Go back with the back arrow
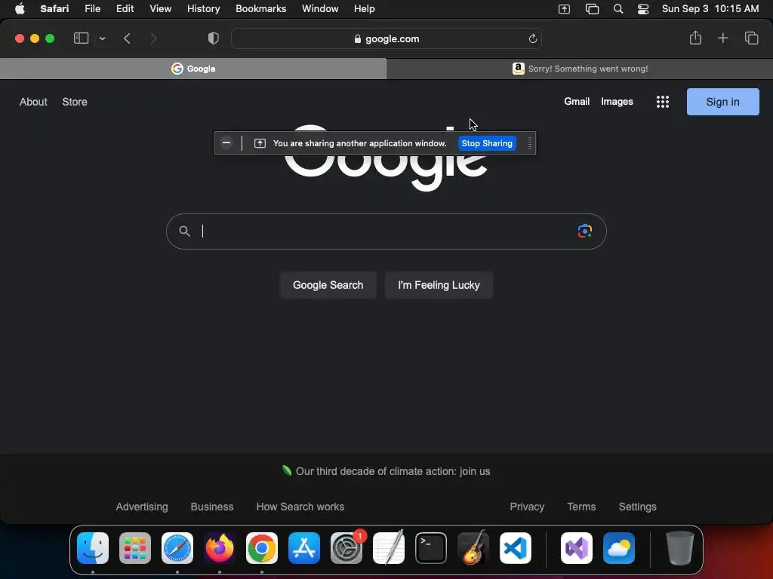This screenshot has width=773, height=579. click(x=127, y=38)
